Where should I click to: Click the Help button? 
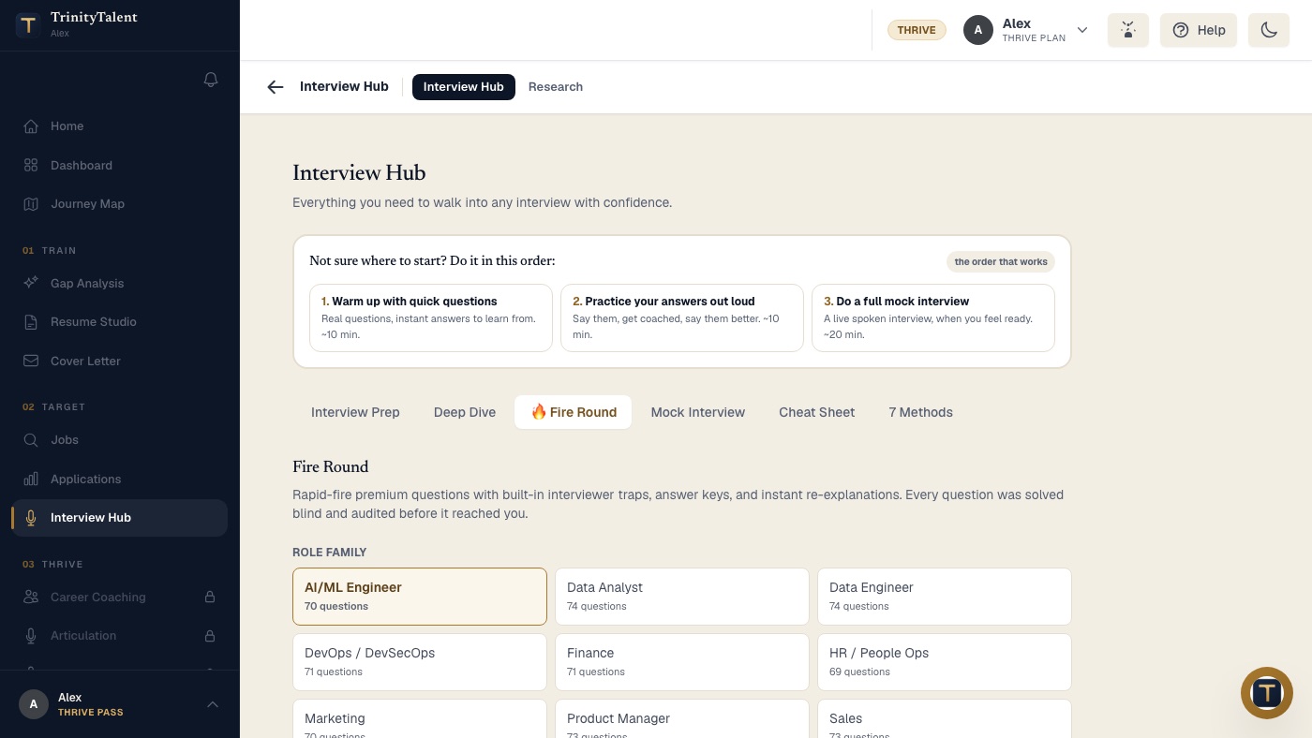pos(1199,30)
